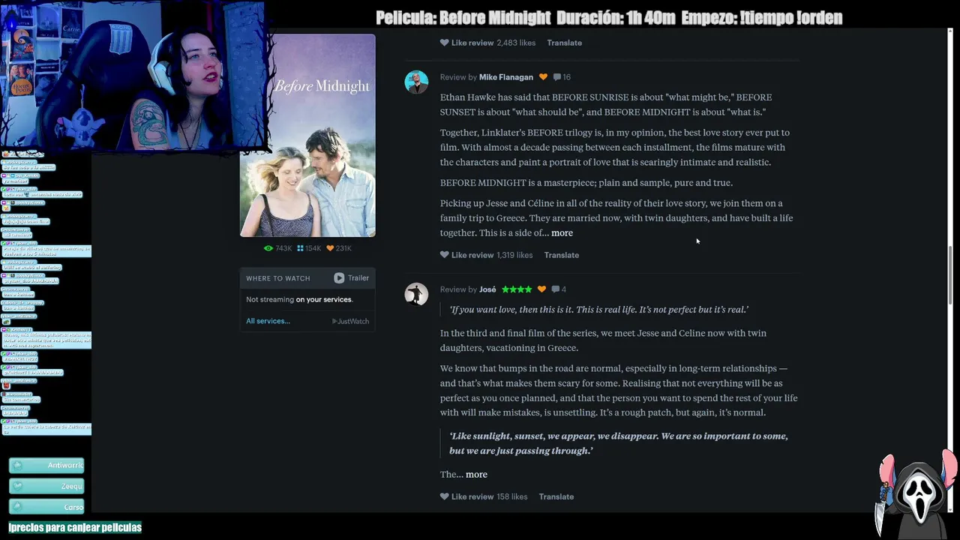
Task: Click the Before Midnight poster
Action: coord(307,136)
